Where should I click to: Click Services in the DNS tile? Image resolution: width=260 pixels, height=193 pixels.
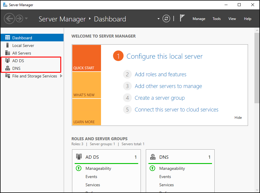(167, 185)
